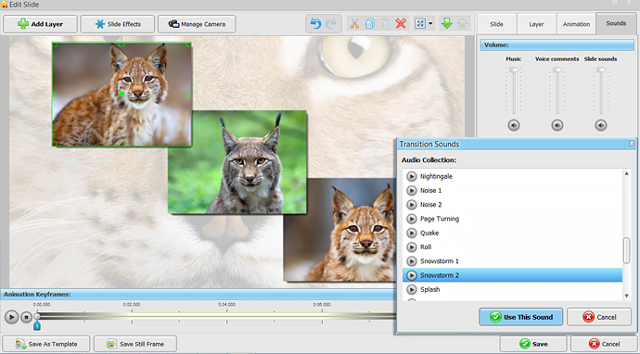Preview the Splash sound
This screenshot has height=354, width=640.
(x=412, y=289)
